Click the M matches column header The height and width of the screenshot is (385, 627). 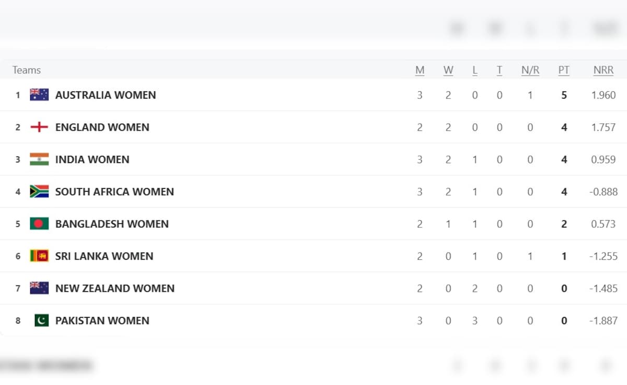coord(420,70)
